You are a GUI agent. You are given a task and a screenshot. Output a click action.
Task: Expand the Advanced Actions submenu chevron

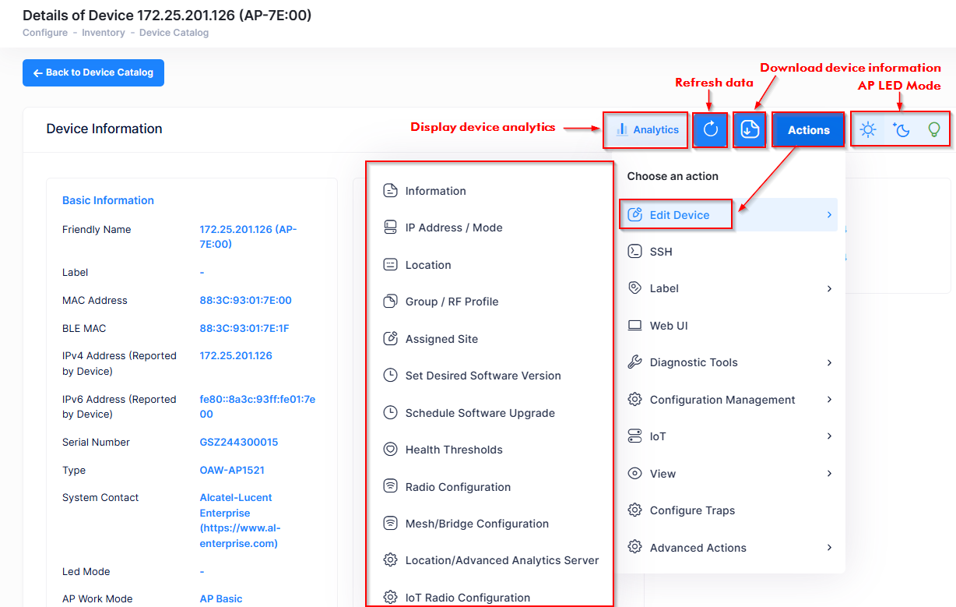pos(829,548)
